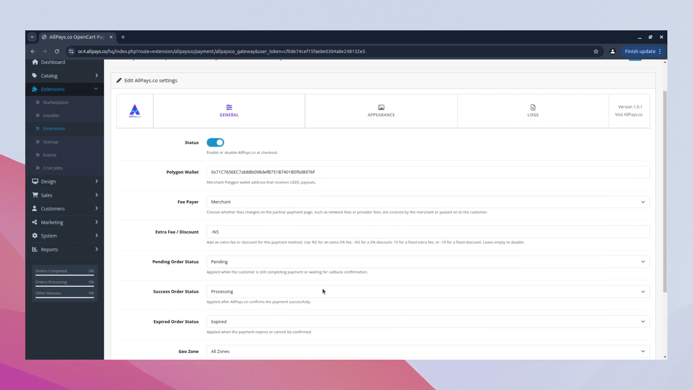Toggle the Status switch off
Screen dimensions: 693x390
(x=215, y=143)
